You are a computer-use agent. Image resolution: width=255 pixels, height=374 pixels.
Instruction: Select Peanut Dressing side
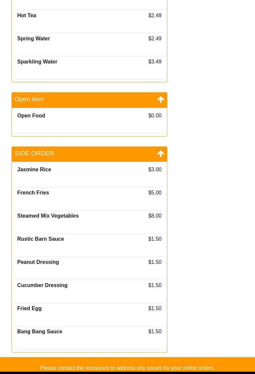click(89, 268)
